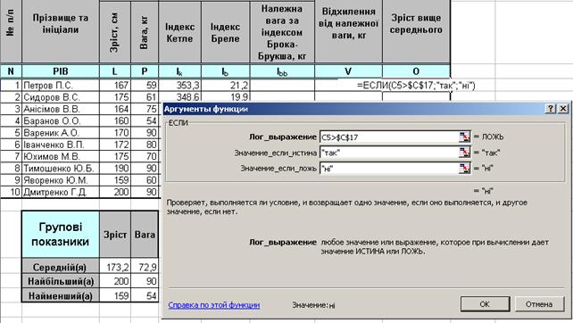
Task: Select cell with name Дмитренко Г.Д.
Action: 61,192
